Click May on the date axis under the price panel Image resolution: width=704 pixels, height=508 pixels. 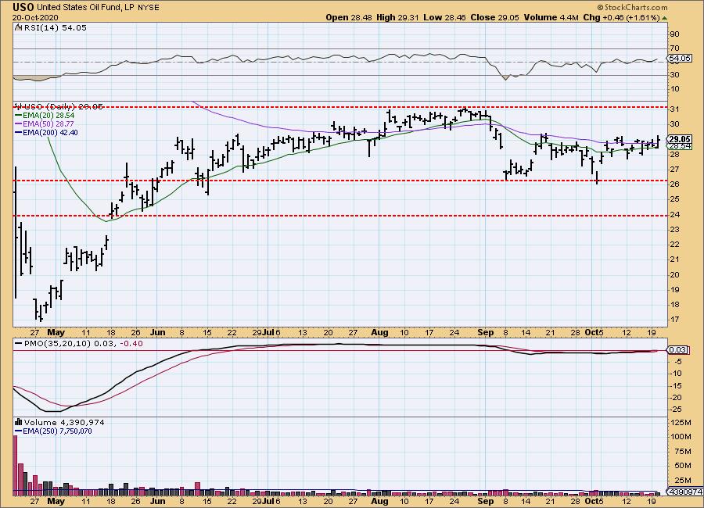tap(56, 332)
